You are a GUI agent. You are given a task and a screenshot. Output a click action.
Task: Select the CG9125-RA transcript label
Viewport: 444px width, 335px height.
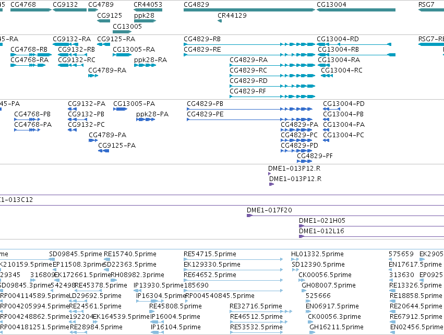coord(116,39)
